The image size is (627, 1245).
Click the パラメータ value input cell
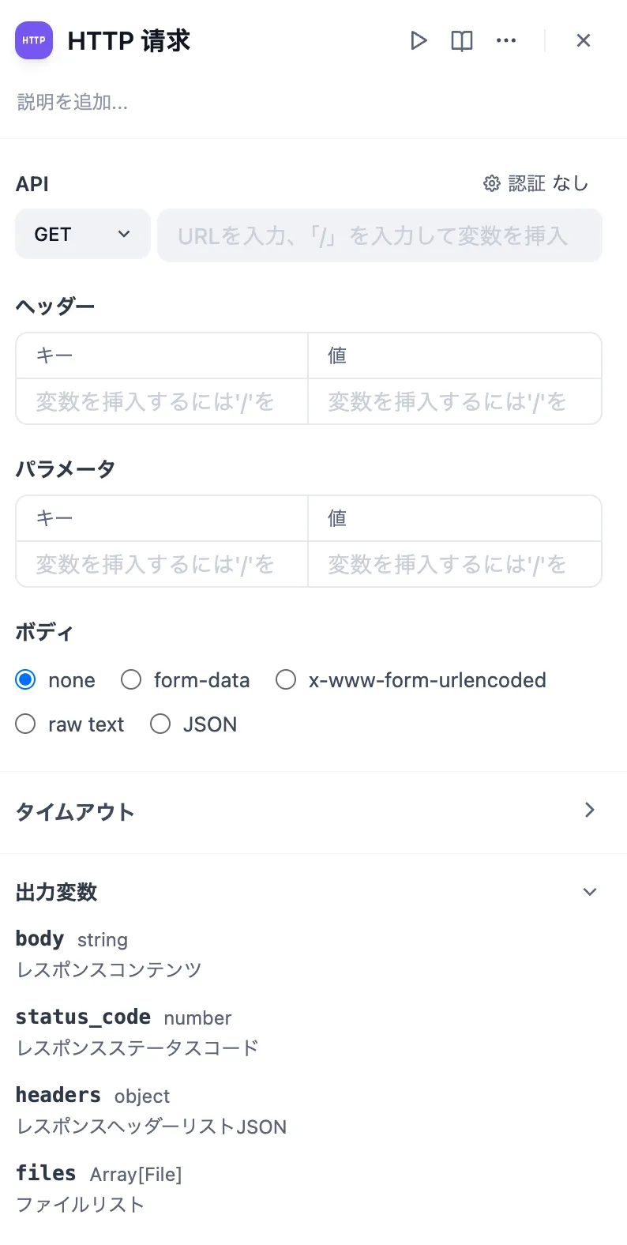click(x=454, y=564)
